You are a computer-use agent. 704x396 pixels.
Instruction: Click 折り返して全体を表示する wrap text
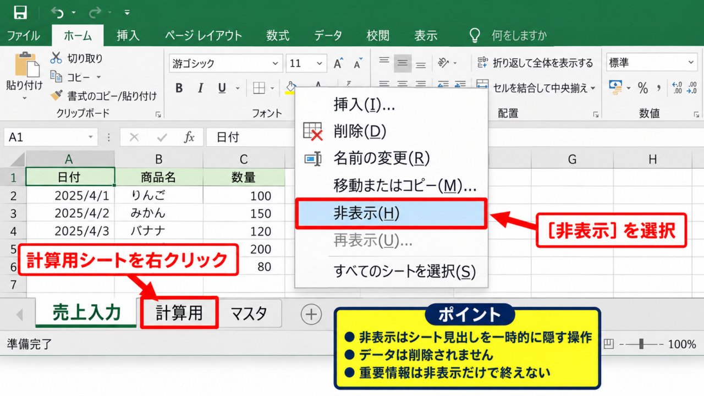coord(536,63)
